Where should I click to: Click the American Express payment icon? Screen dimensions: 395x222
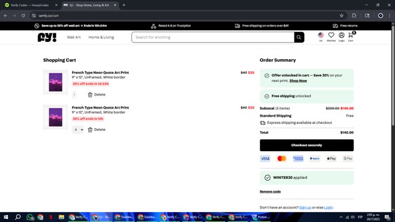(x=298, y=158)
